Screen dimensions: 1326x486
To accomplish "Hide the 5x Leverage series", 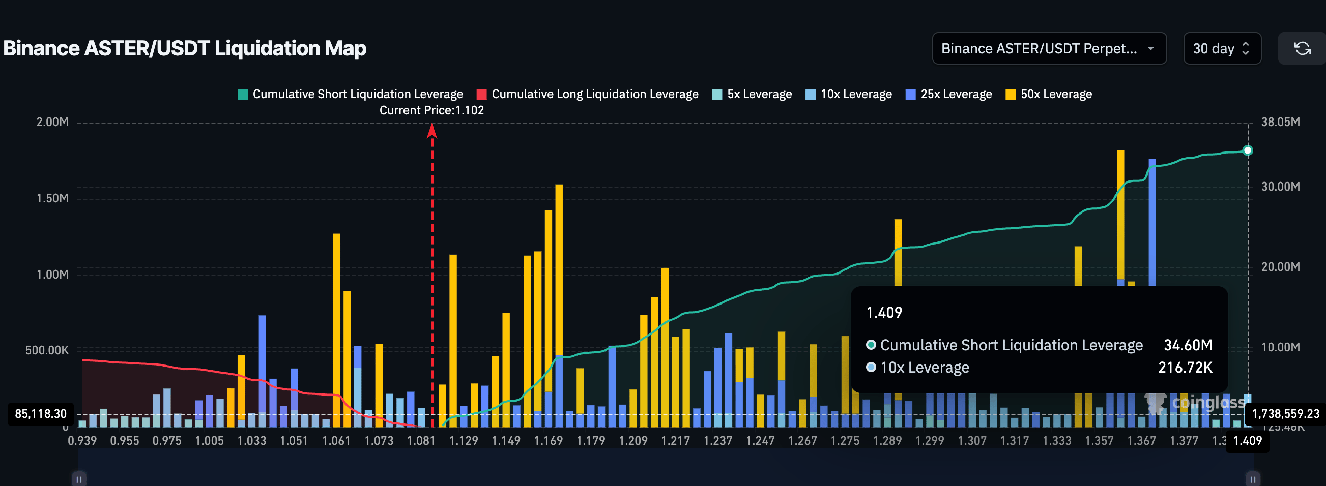I will [759, 94].
